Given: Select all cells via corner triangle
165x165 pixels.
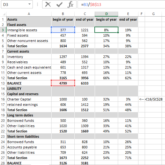Looking at the screenshot, I should (4, 14).
